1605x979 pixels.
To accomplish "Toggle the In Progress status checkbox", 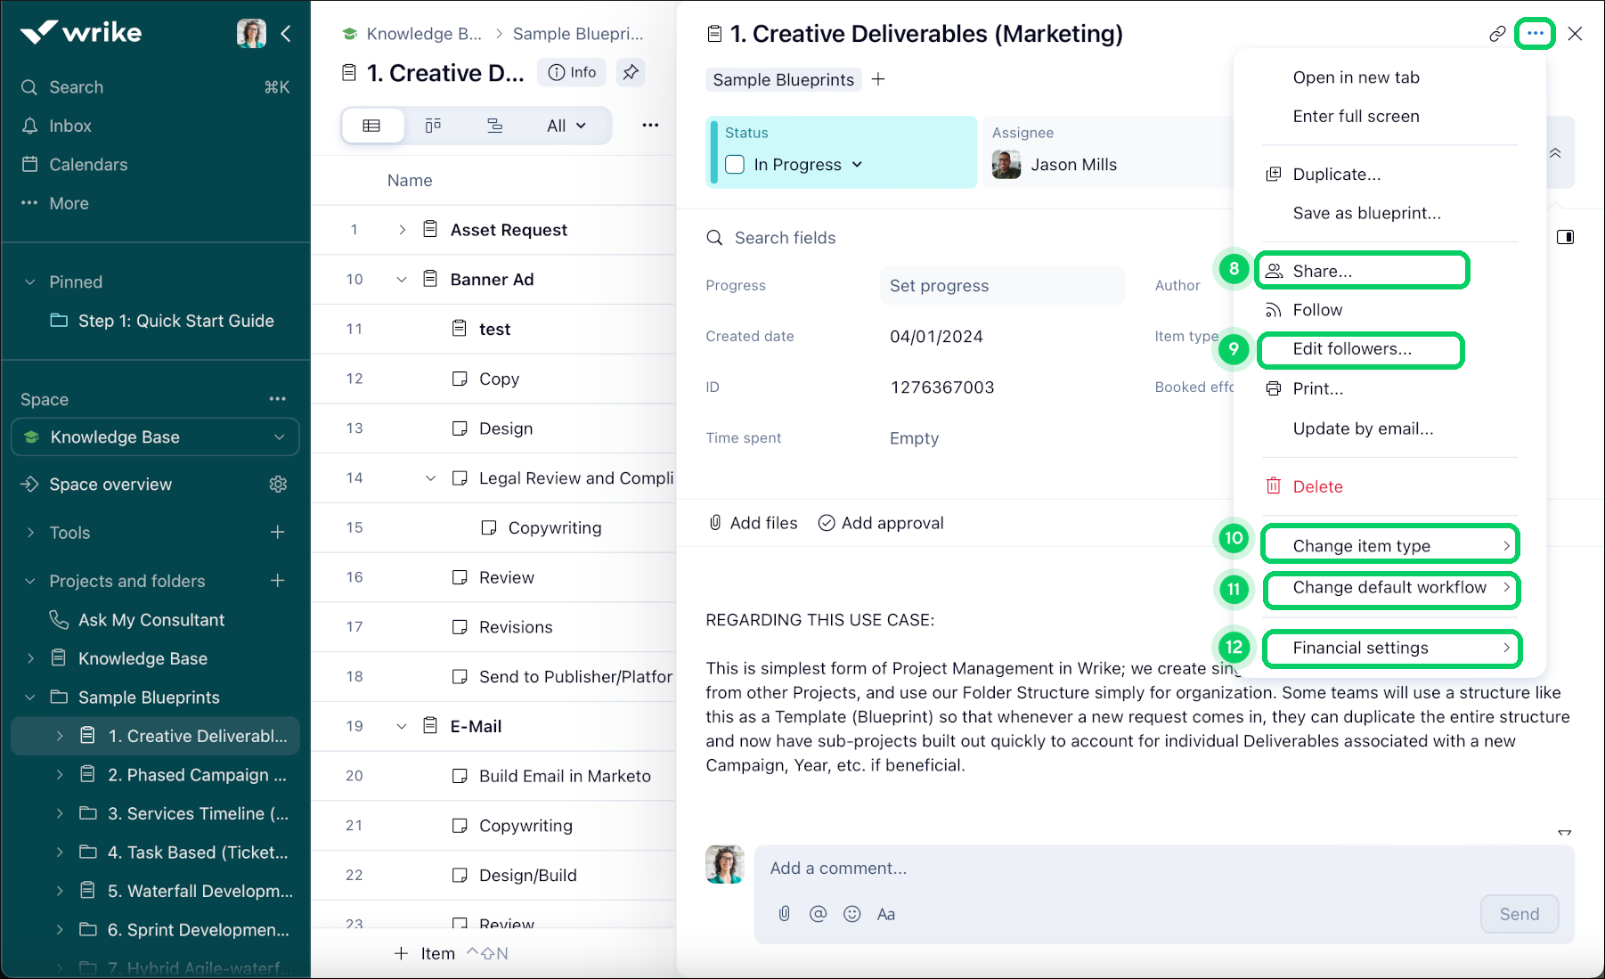I will (x=735, y=165).
